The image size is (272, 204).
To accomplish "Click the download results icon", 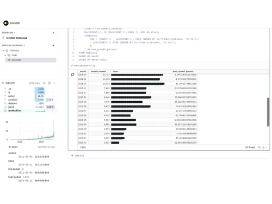I will click(263, 147).
